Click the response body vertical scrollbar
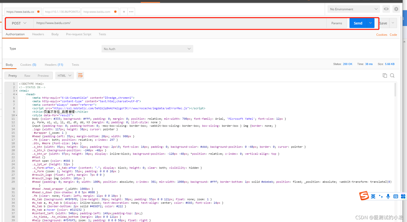 (395, 90)
